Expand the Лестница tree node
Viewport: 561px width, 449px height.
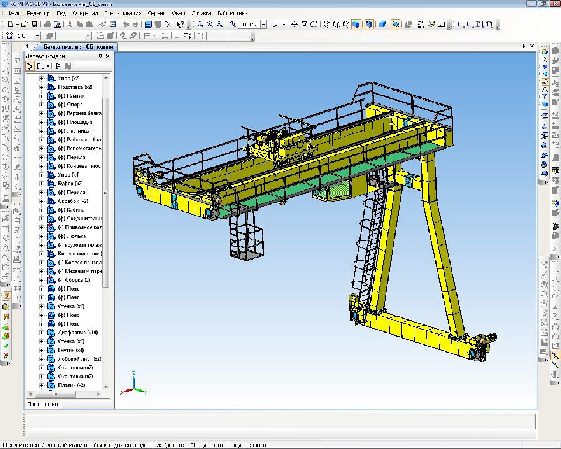tap(41, 131)
